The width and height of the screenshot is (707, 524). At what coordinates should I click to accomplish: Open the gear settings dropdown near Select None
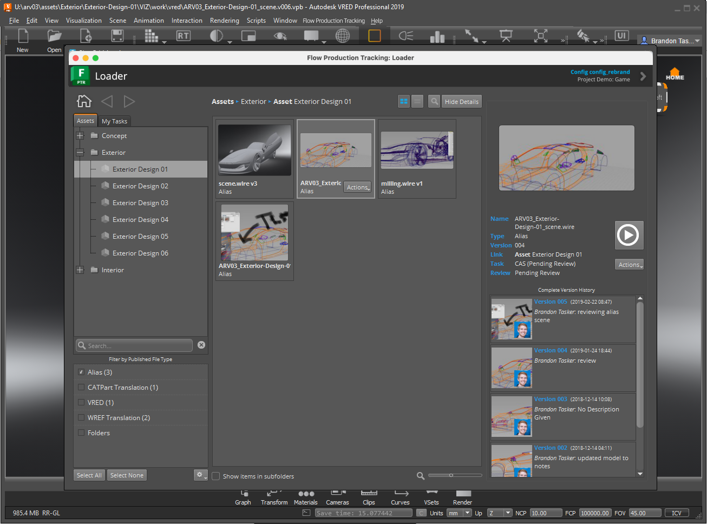pyautogui.click(x=201, y=475)
